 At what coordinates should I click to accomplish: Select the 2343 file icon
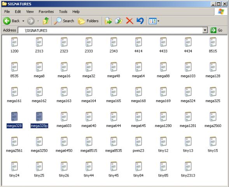tap(114, 42)
